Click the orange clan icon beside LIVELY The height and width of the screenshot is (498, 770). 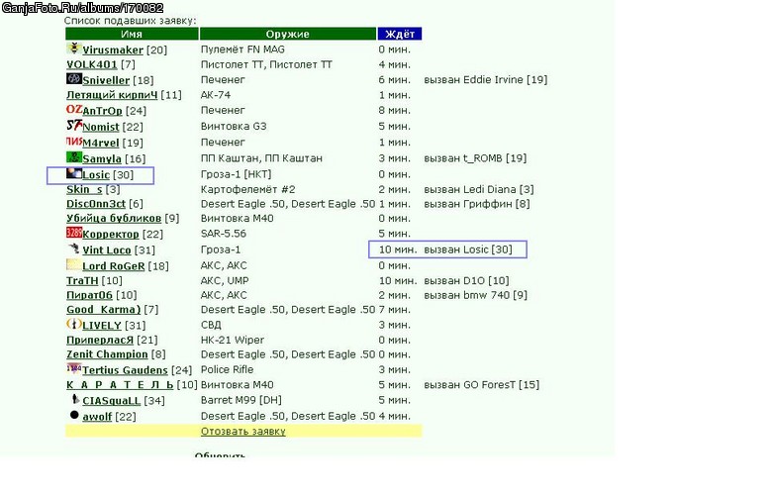click(x=74, y=324)
